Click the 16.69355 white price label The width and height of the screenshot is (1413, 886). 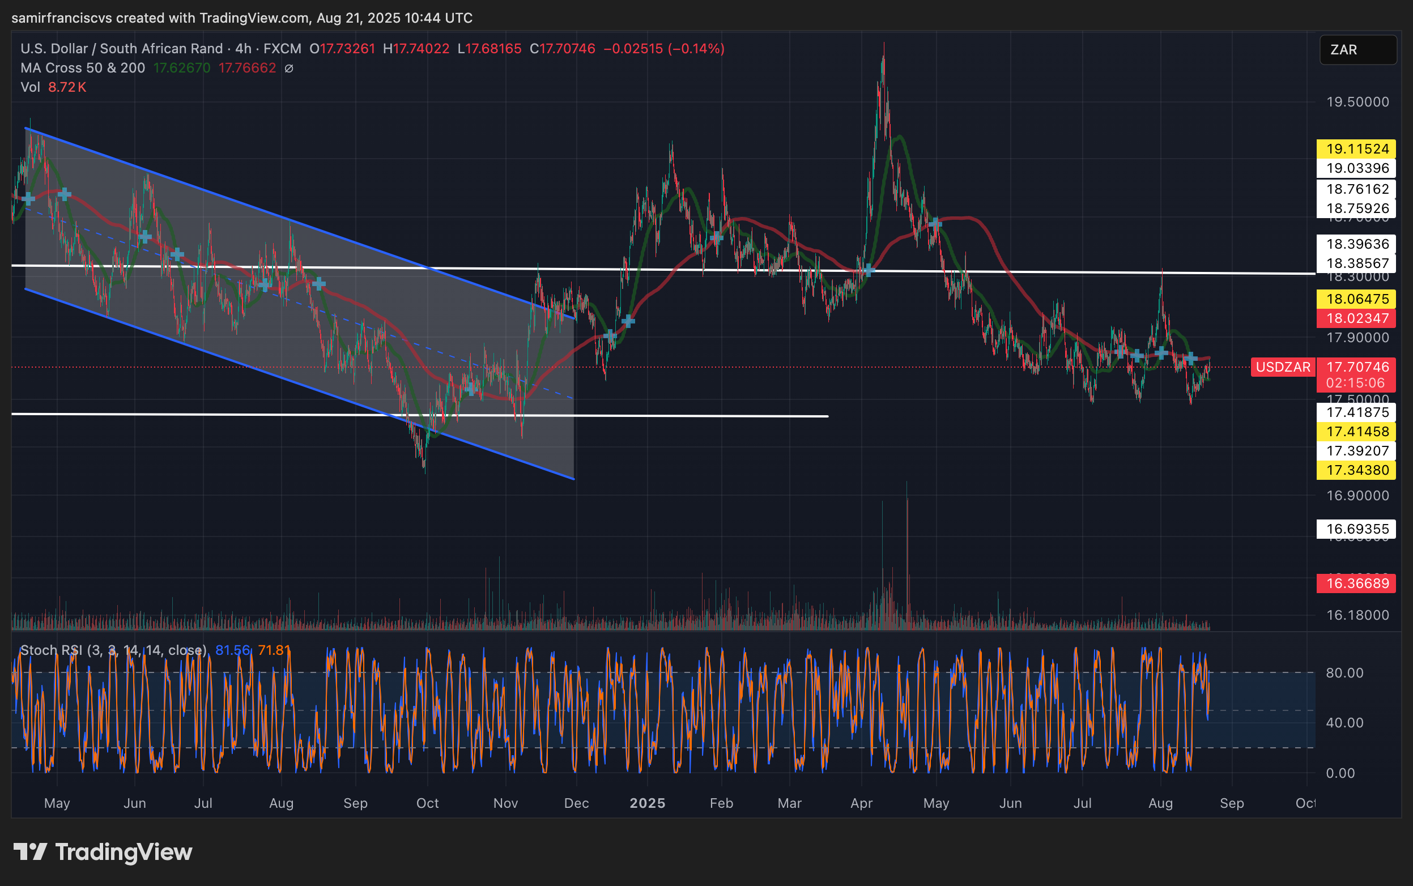(x=1357, y=529)
